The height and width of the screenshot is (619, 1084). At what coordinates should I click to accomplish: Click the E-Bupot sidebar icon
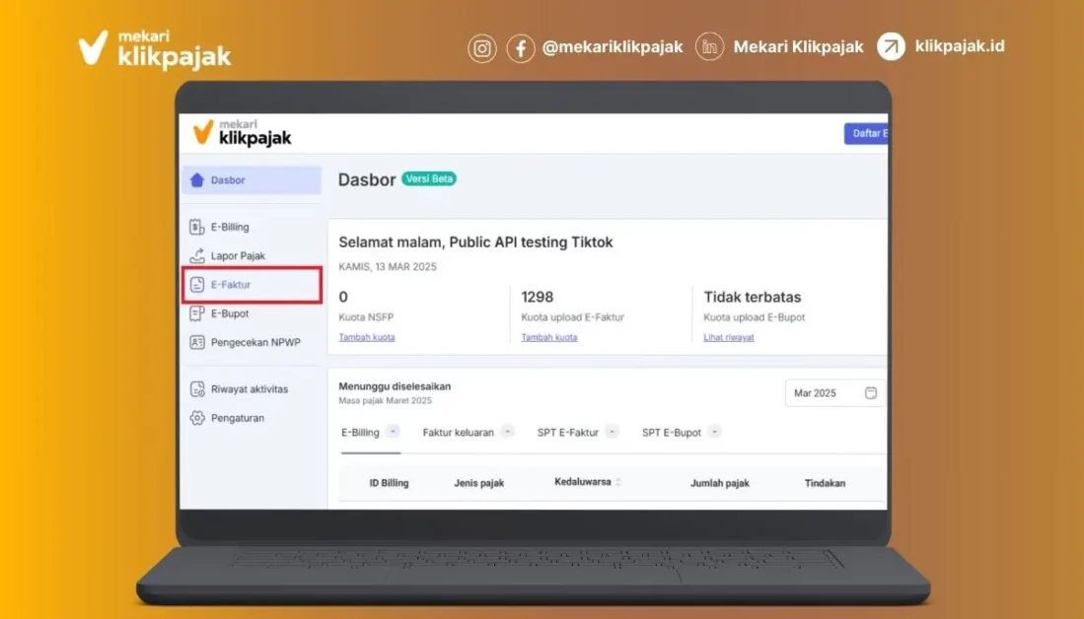(x=197, y=313)
